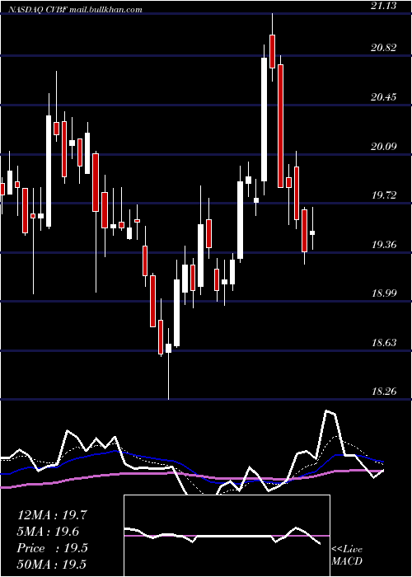Select the 19.36 price axis label
412x577 pixels.
click(x=384, y=244)
